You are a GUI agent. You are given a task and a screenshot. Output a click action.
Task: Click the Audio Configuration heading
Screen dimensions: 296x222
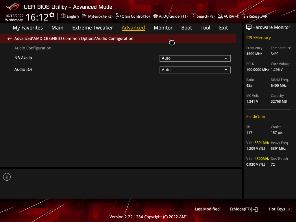point(33,48)
